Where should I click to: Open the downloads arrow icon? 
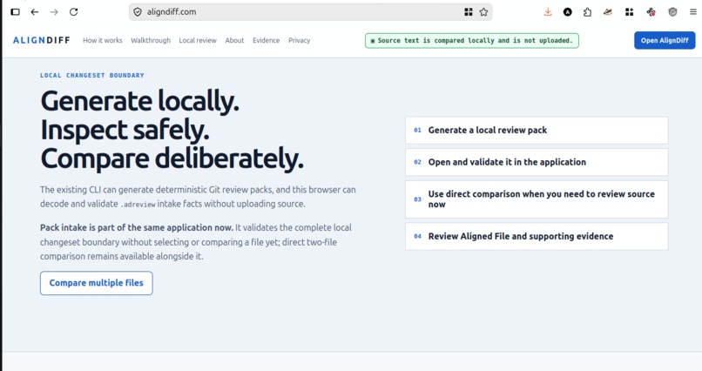point(548,12)
